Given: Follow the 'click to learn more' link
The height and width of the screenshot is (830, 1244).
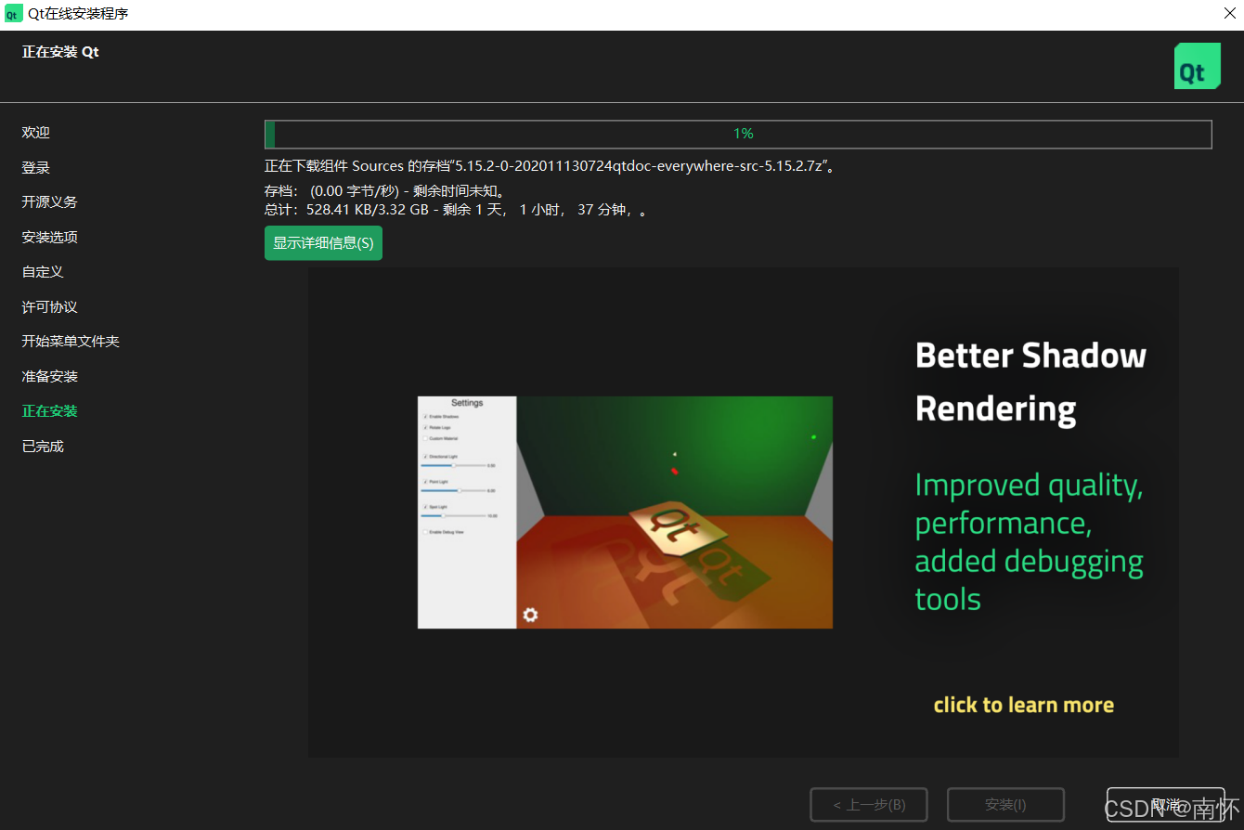Looking at the screenshot, I should pyautogui.click(x=1024, y=706).
